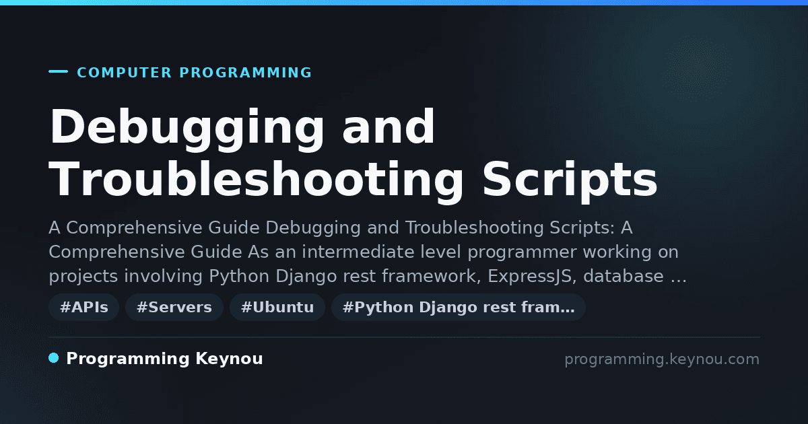Select the #APIs tag
Image resolution: width=808 pixels, height=424 pixels.
coord(83,308)
